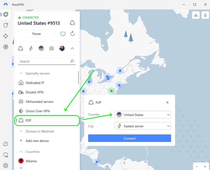Open the notifications bell
210x170 pixels.
pos(205,15)
